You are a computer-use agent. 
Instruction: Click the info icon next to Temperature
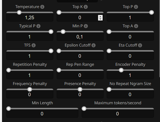[42, 7]
